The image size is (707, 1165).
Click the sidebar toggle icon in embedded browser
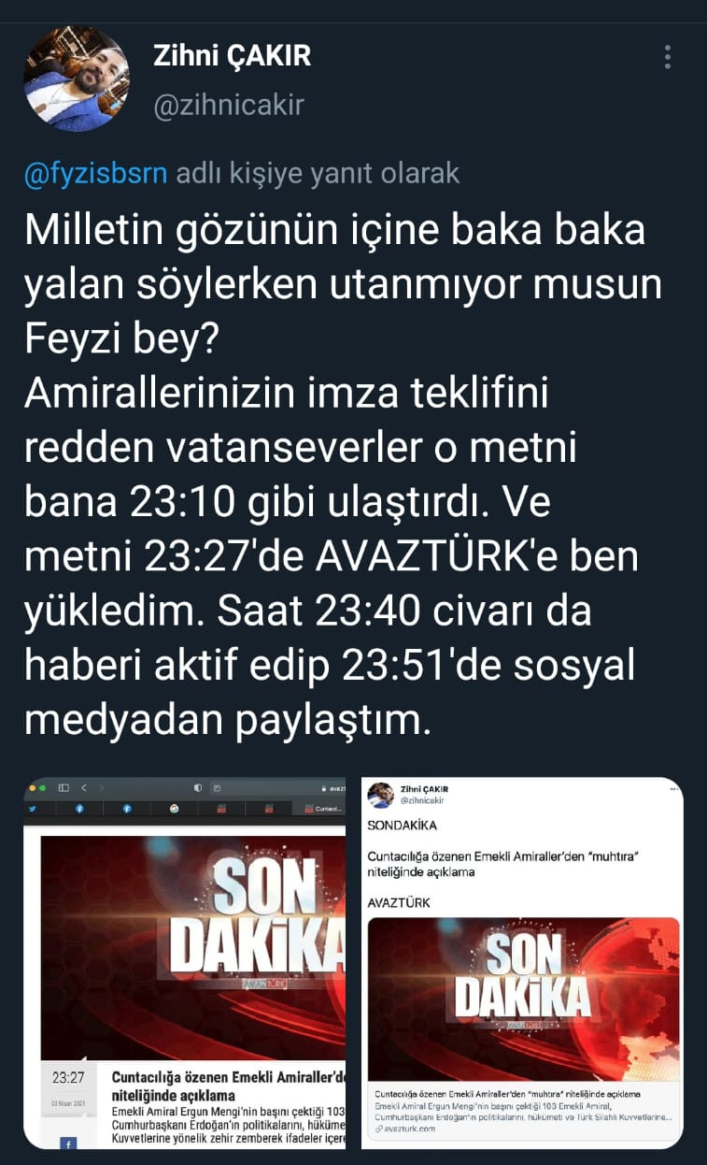click(64, 788)
